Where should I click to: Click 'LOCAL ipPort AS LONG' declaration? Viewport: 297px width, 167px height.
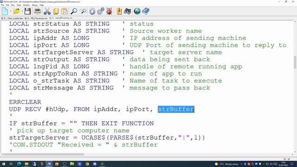(x=49, y=45)
